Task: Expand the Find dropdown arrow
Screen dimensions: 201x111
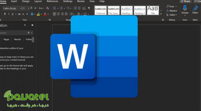Action: 176,6
